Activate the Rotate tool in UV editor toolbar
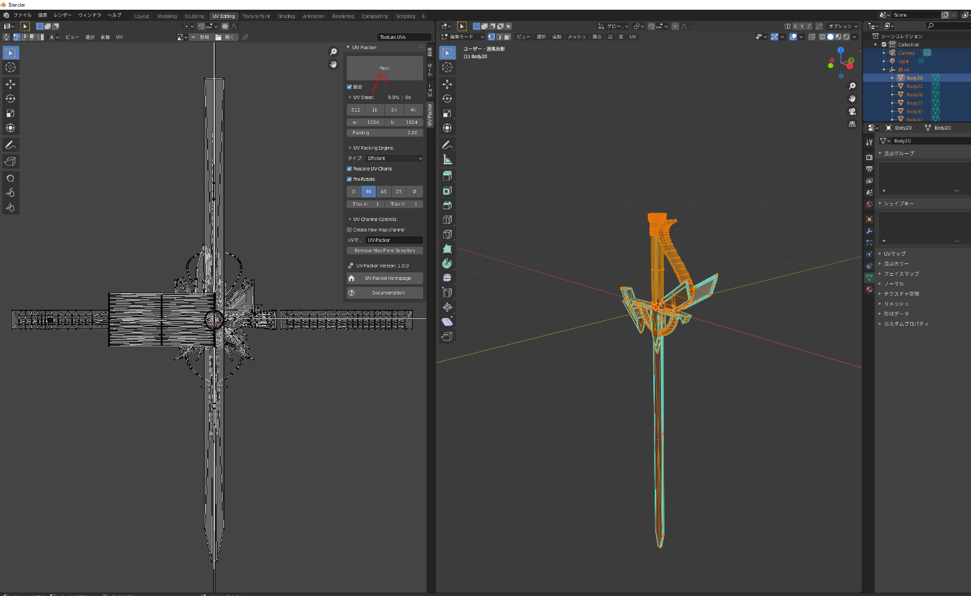The height and width of the screenshot is (596, 971). 11,98
